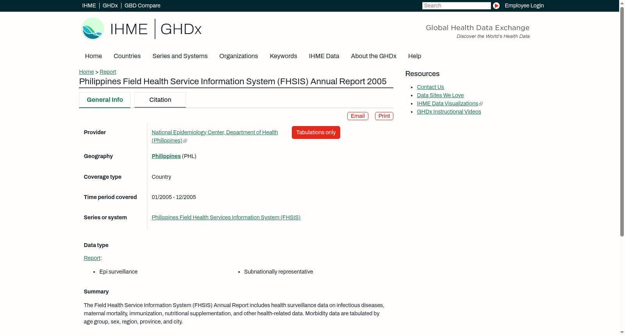The image size is (625, 336).
Task: Click the Print button
Action: click(384, 116)
